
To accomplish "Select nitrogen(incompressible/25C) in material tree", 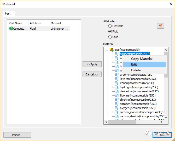I will 138,104.
